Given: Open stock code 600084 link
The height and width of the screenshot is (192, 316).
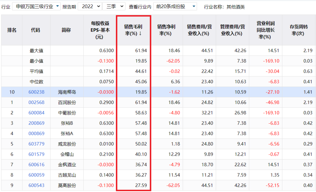Looking at the screenshot, I should 37,113.
